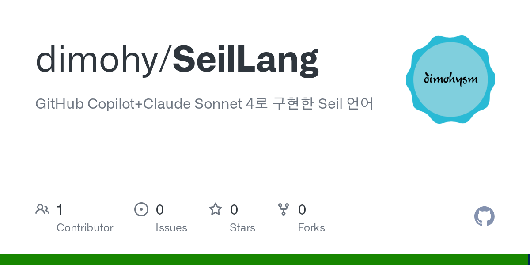Click the GitHub Octocat logo
The height and width of the screenshot is (265, 530).
484,216
